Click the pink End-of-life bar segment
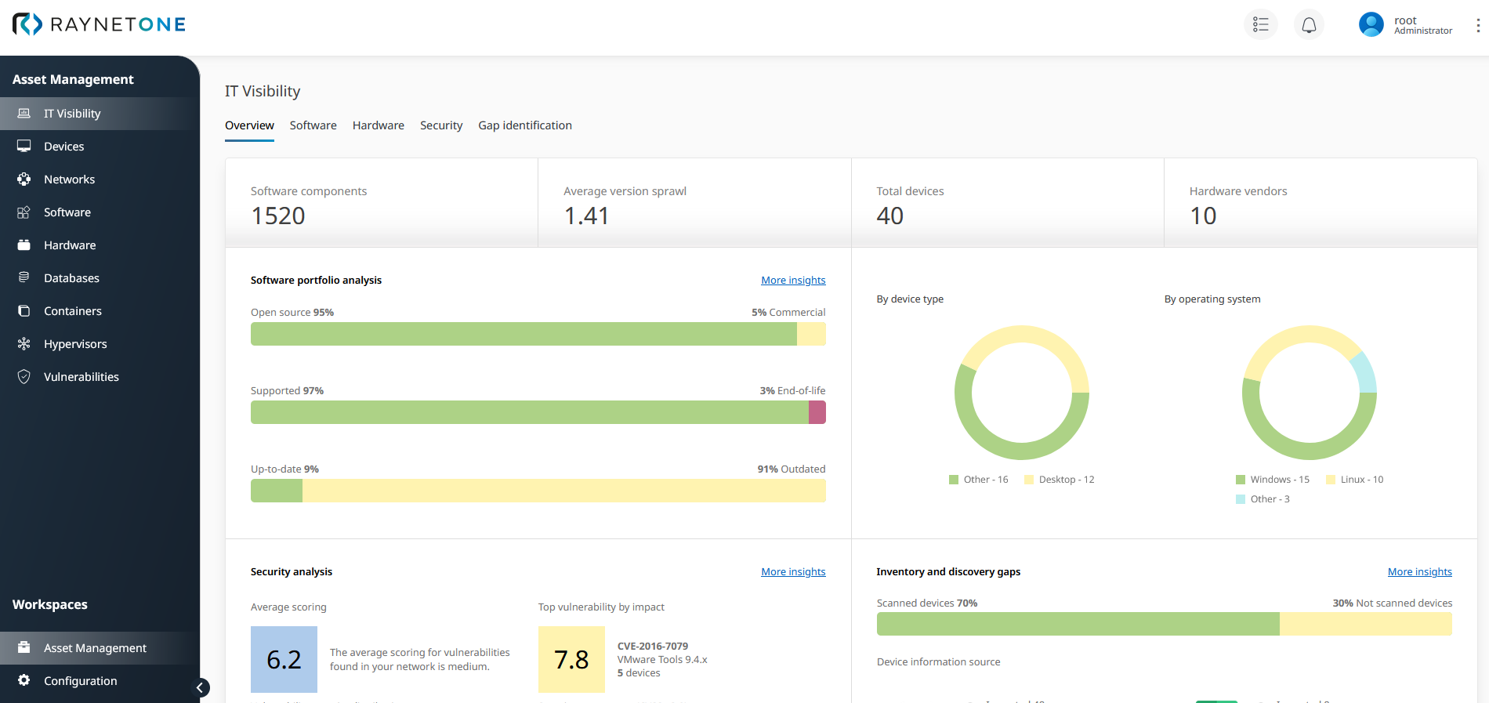Screen dimensions: 1489x703 (817, 412)
